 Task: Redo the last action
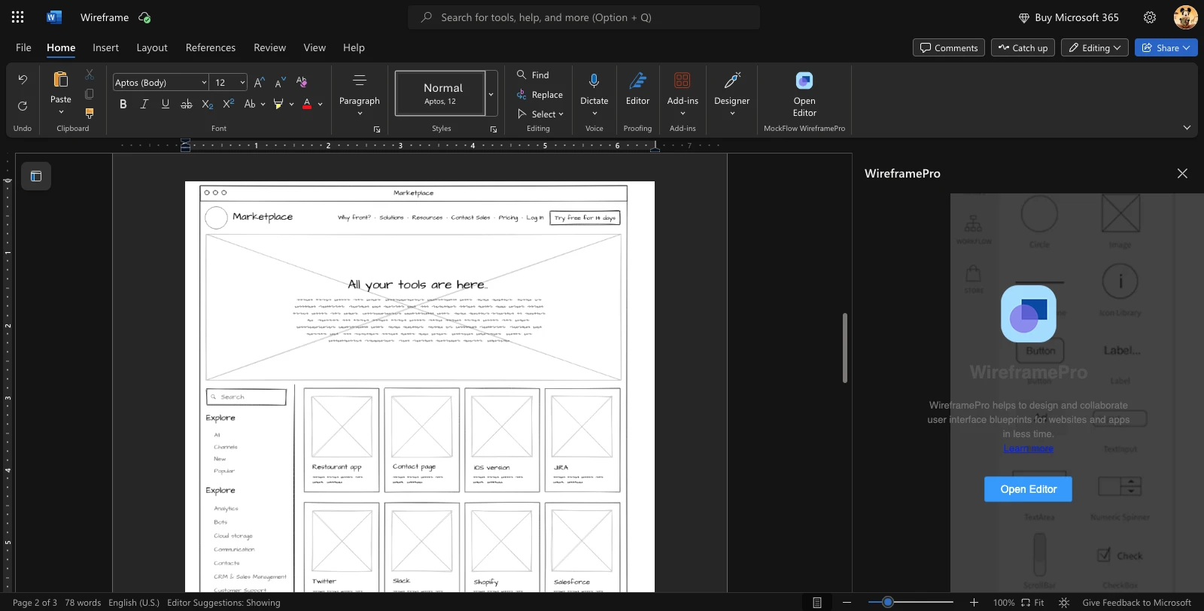coord(23,106)
